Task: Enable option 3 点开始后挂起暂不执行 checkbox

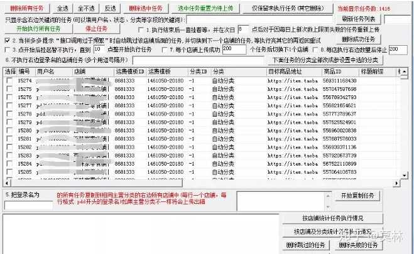Action: click(x=7, y=49)
